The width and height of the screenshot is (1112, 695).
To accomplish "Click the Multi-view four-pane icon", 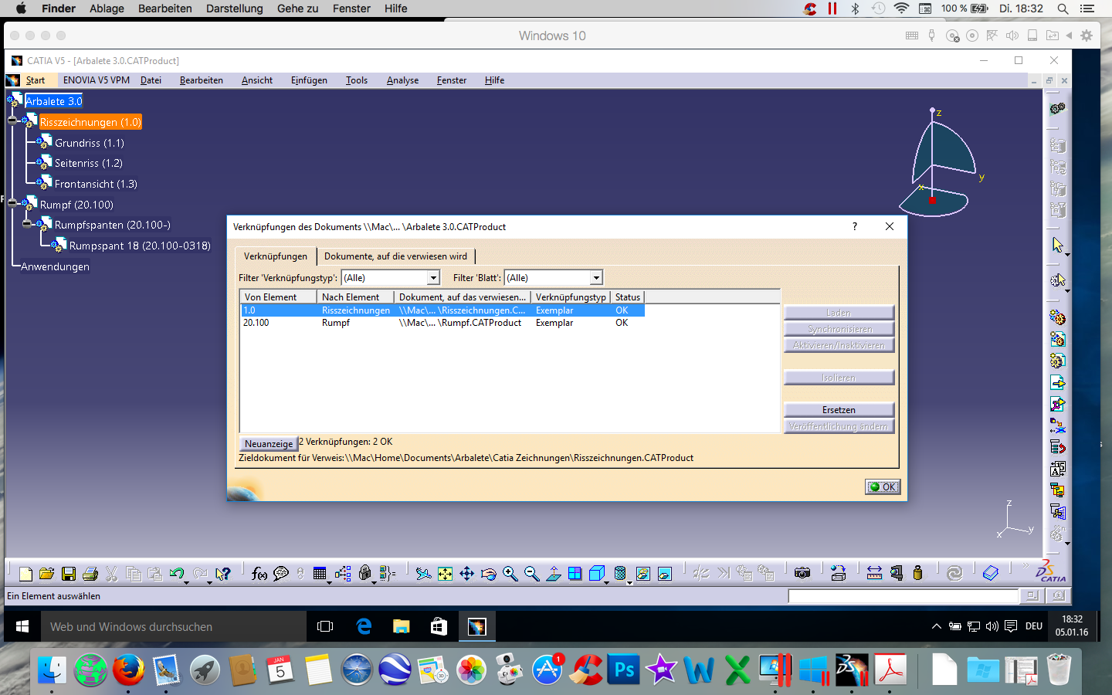I will pyautogui.click(x=575, y=573).
